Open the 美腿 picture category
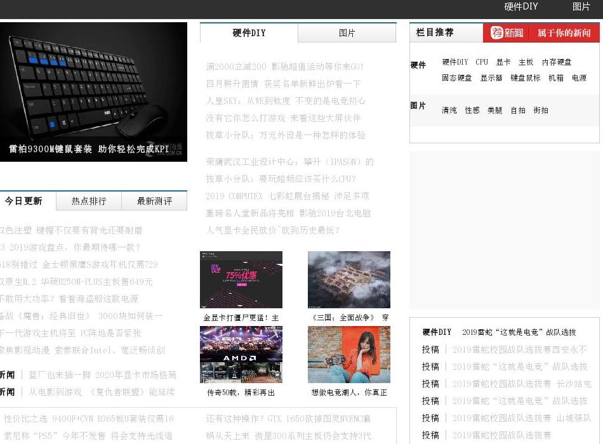The image size is (603, 444). (495, 110)
